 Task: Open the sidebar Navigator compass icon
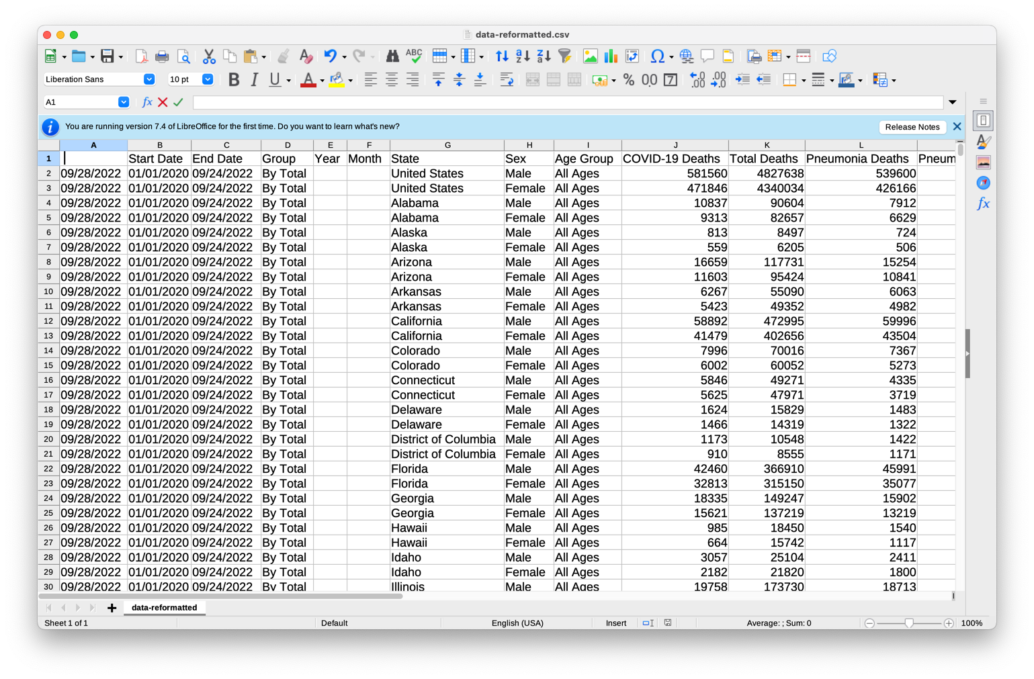tap(983, 183)
